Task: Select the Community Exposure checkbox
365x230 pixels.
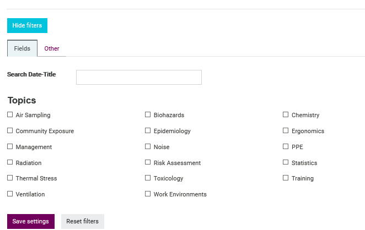Action: click(10, 130)
